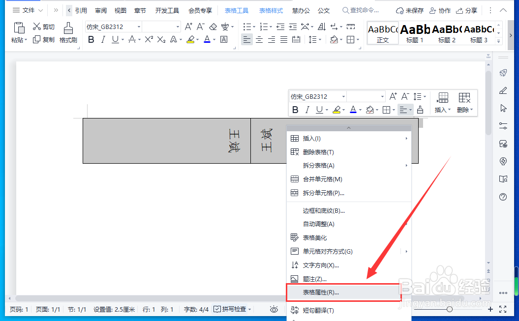Screen dimensions: 519x321
Task: Switch to 表格样式 tab
Action: click(271, 11)
